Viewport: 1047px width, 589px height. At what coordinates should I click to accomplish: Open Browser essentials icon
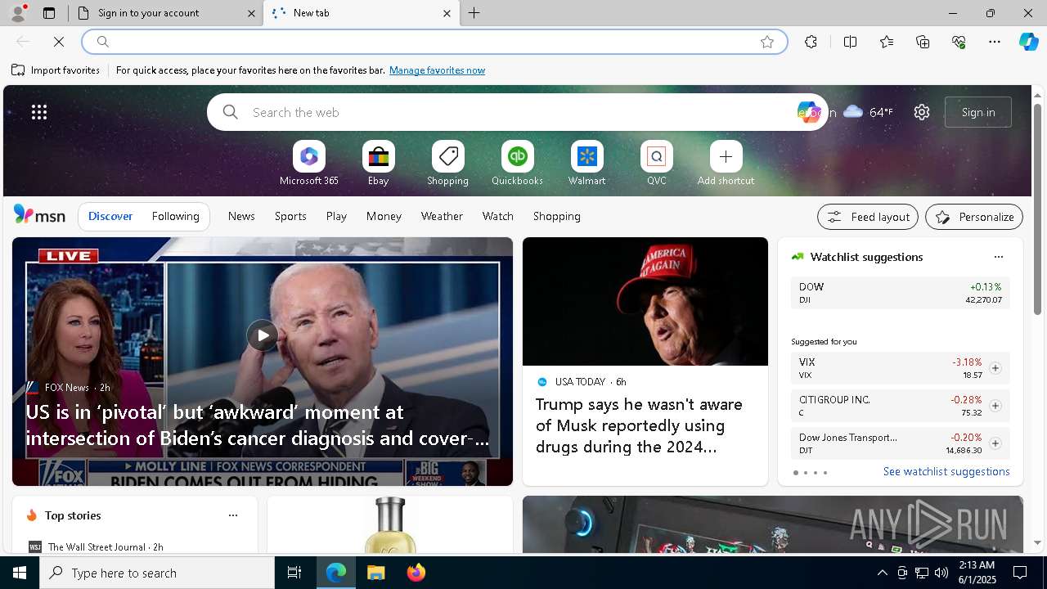[959, 42]
